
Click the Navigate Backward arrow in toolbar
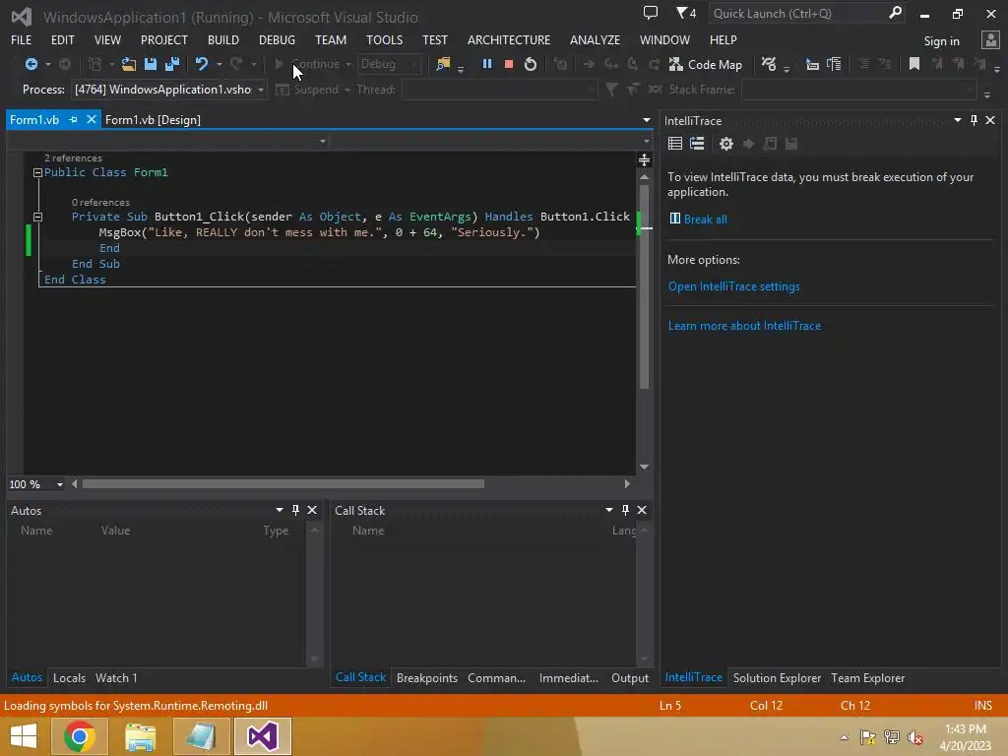pyautogui.click(x=31, y=64)
